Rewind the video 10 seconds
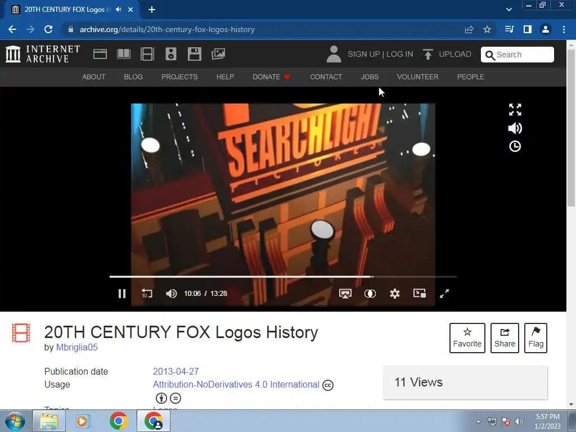The image size is (576, 432). point(147,294)
